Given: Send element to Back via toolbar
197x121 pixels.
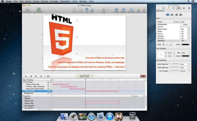Looking at the screenshot, I should 92,10.
